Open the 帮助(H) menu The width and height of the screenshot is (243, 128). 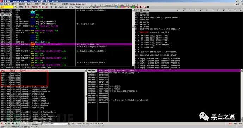point(53,4)
